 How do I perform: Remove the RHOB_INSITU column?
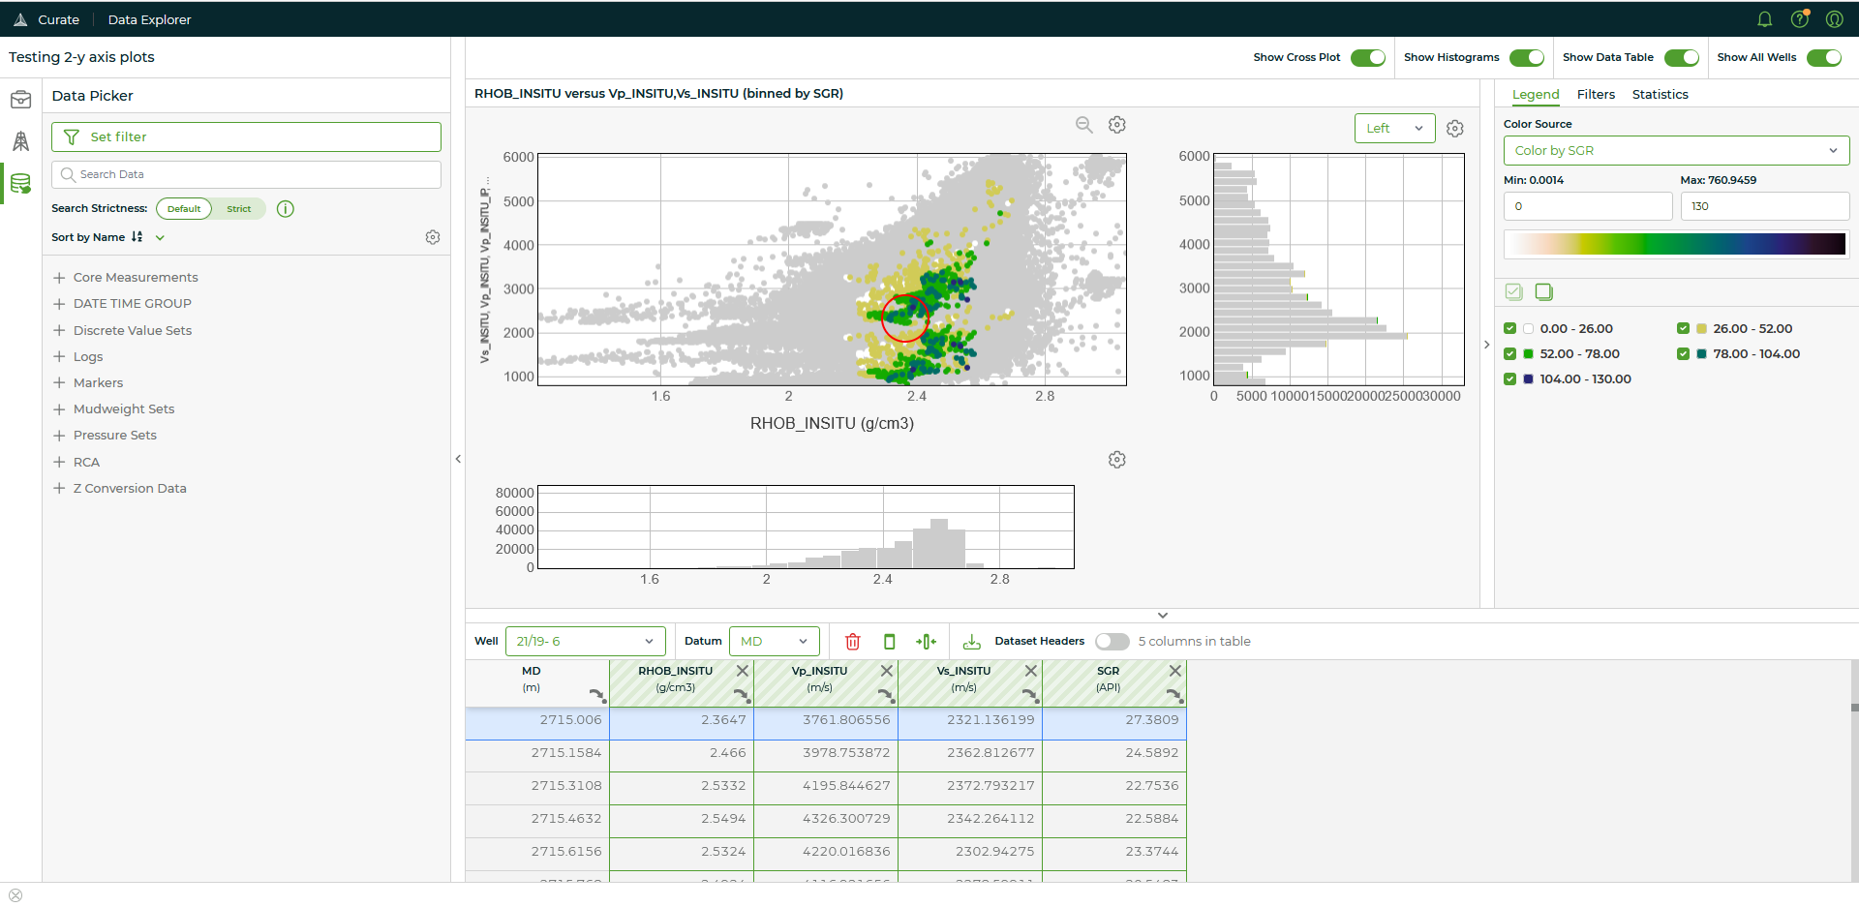pos(743,671)
